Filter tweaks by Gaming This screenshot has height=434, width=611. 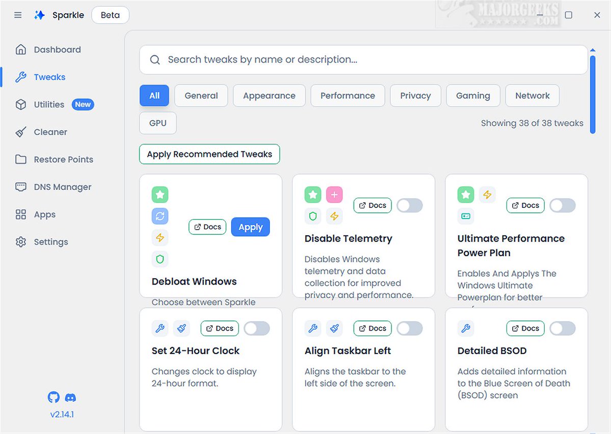tap(473, 95)
